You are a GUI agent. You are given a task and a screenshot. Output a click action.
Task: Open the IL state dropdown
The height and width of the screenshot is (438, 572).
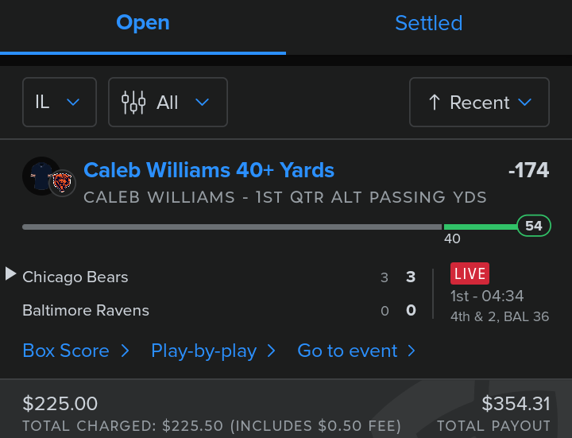[60, 103]
